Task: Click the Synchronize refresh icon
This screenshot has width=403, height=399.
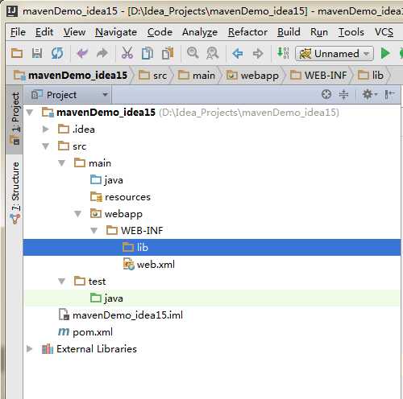Action: click(57, 53)
